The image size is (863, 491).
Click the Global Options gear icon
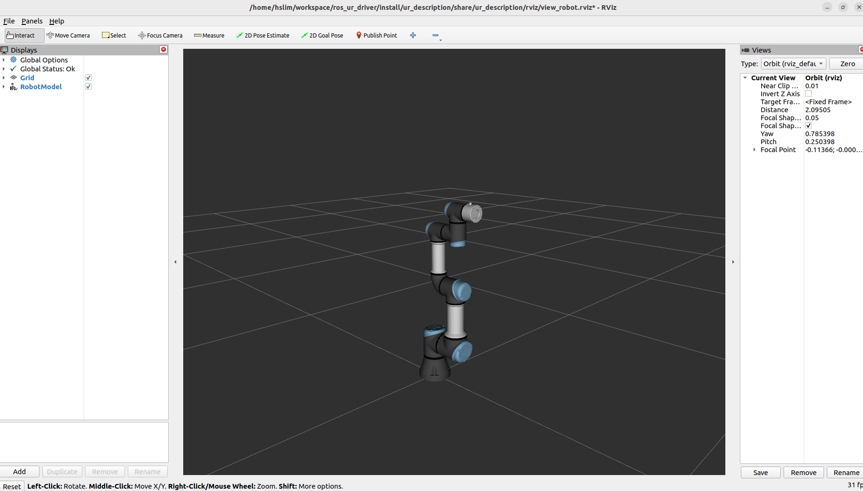pos(14,60)
